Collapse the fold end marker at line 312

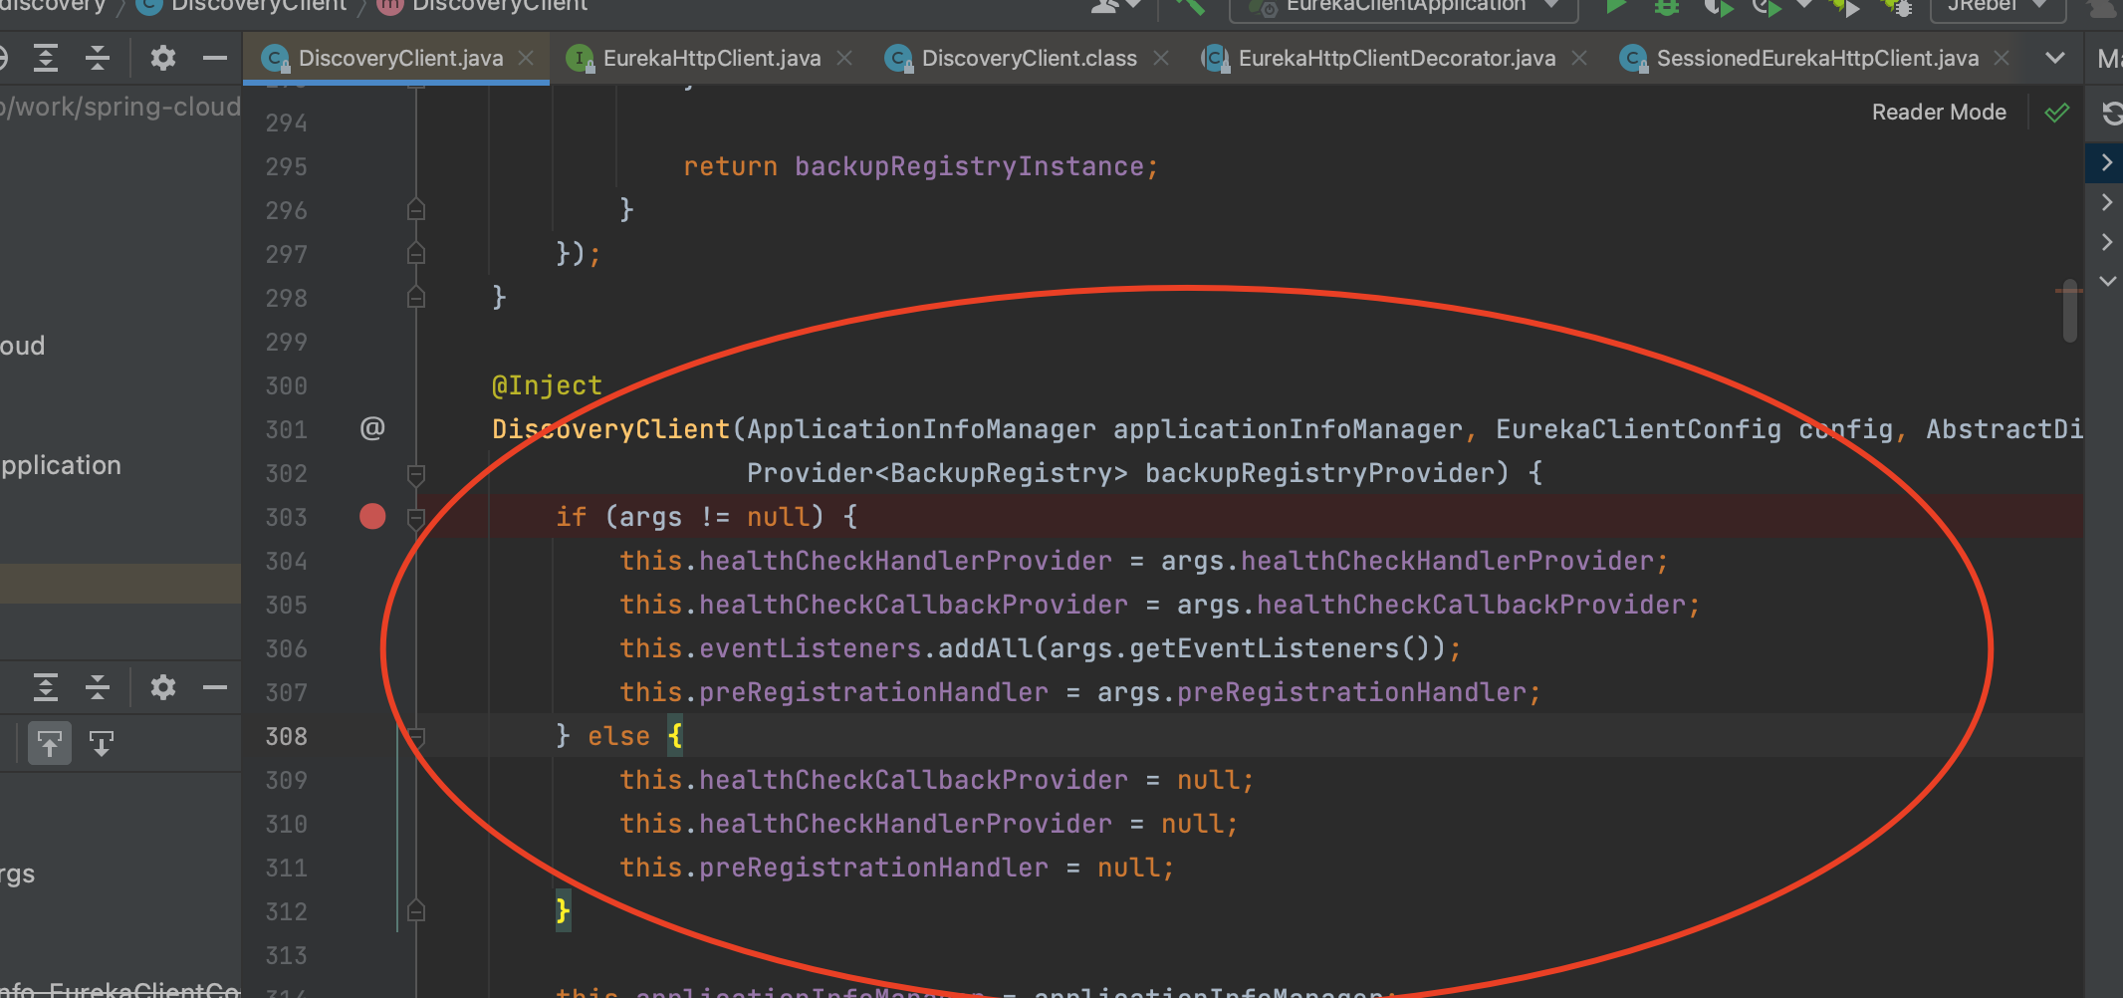416,910
